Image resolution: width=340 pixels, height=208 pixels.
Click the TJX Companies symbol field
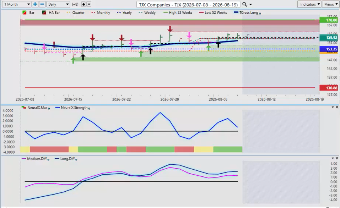pyautogui.click(x=188, y=5)
